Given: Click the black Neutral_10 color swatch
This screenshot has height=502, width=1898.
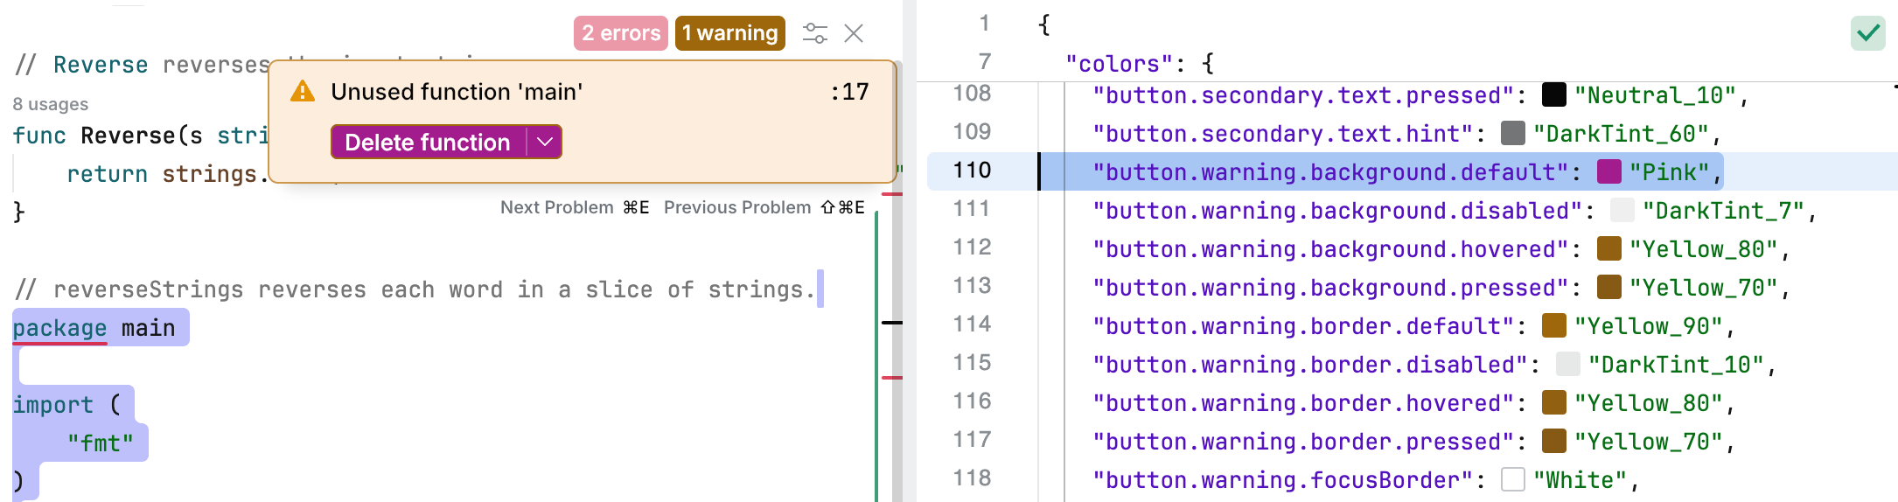Looking at the screenshot, I should [x=1554, y=94].
